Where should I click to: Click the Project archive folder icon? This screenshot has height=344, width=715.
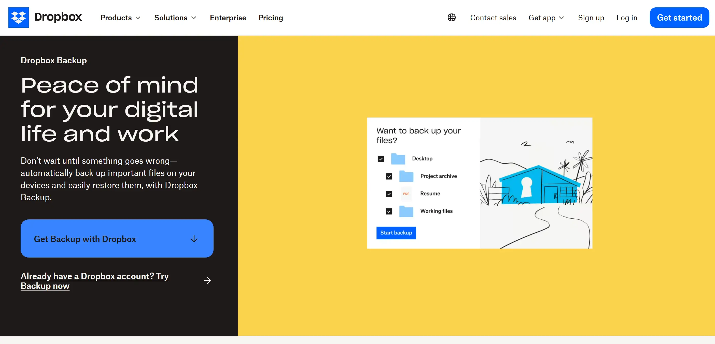click(x=406, y=176)
